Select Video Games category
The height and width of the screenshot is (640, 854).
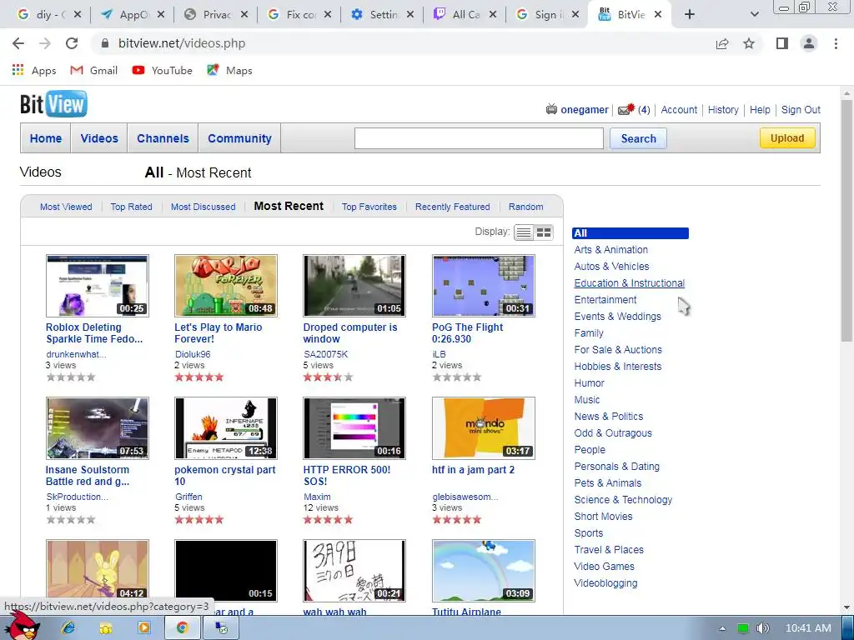pyautogui.click(x=604, y=566)
